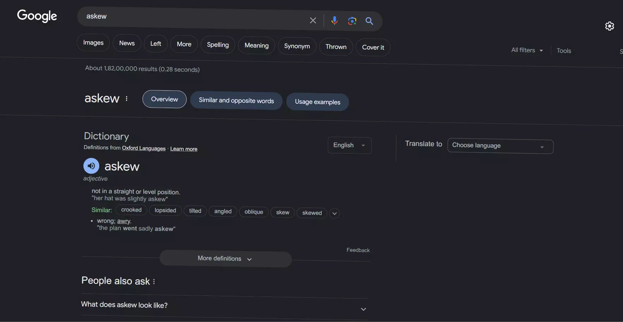Click the Google logo
623x322 pixels.
point(37,16)
